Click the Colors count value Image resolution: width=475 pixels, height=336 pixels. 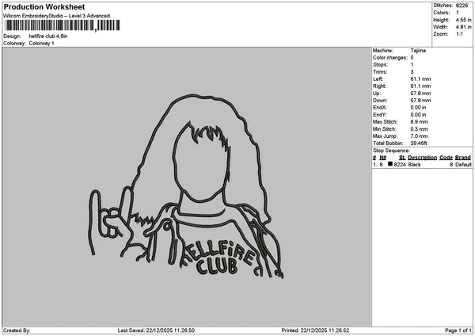(x=457, y=13)
